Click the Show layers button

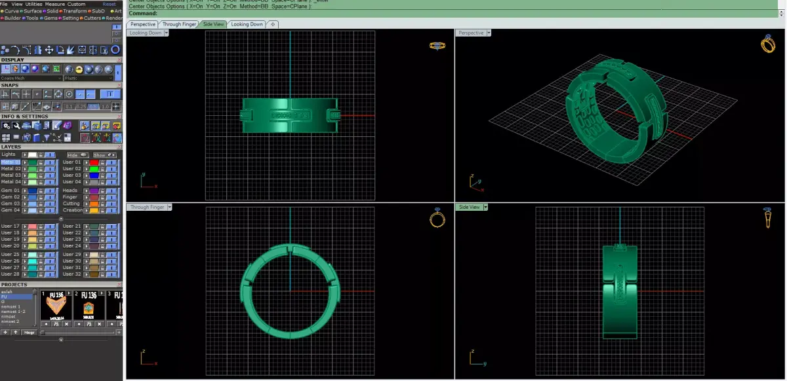(104, 155)
